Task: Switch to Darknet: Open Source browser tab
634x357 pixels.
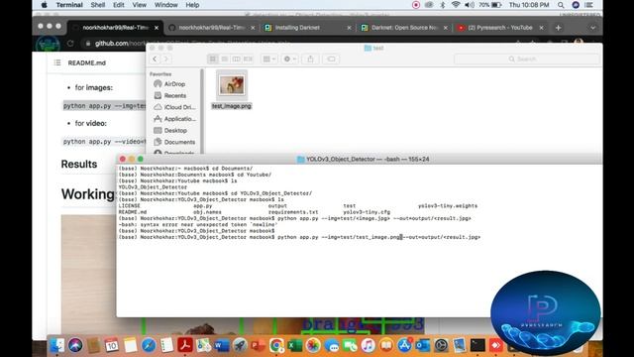Action: [404, 28]
